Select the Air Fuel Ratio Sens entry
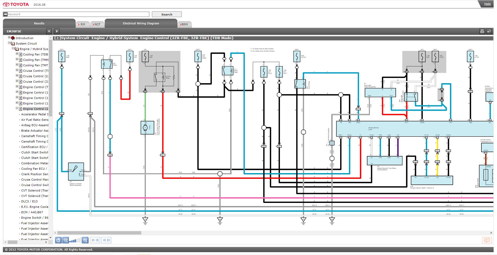Viewport: 497px width, 255px height. (35, 120)
